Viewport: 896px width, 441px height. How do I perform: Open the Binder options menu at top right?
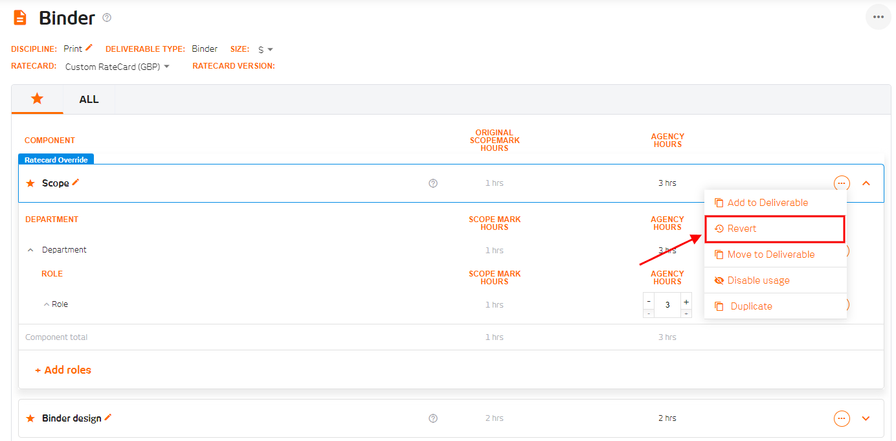[x=879, y=17]
